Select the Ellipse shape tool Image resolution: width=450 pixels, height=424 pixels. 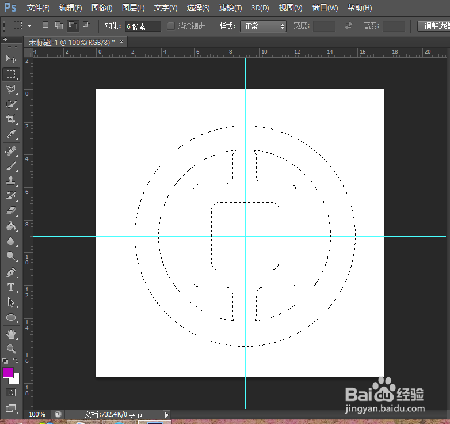click(x=11, y=317)
